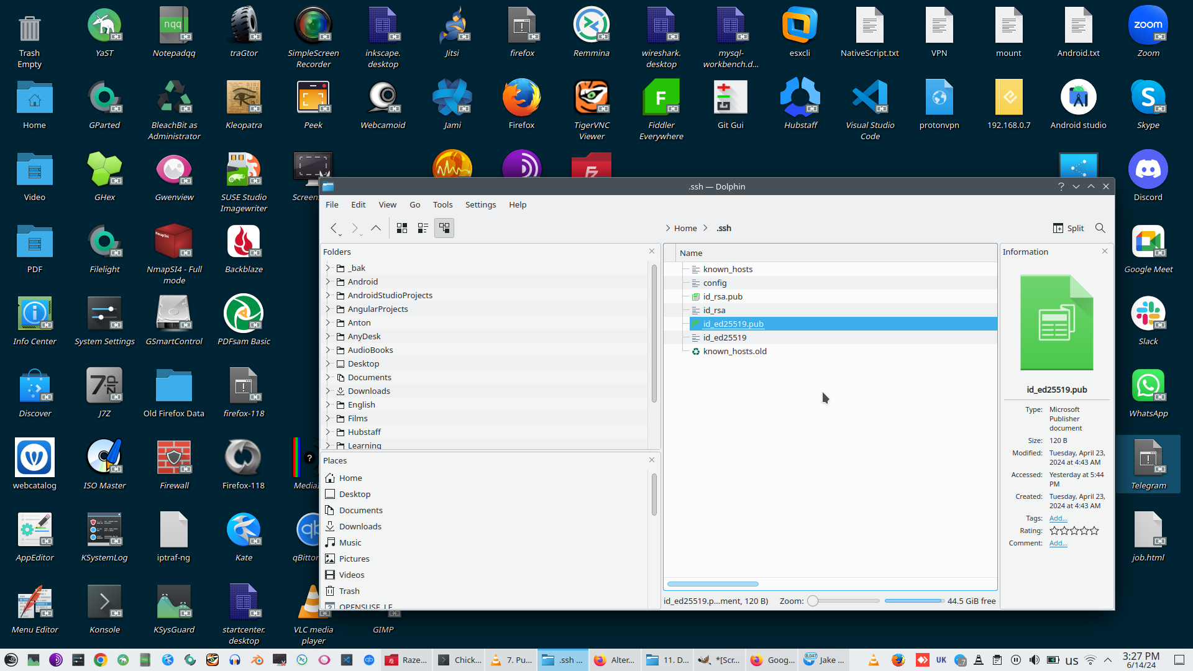1193x671 pixels.
Task: Adjust the Zoom slider in status bar
Action: click(813, 601)
